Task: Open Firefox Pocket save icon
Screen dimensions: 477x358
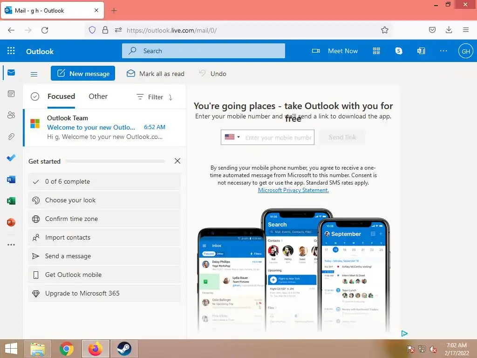Action: pos(432,30)
